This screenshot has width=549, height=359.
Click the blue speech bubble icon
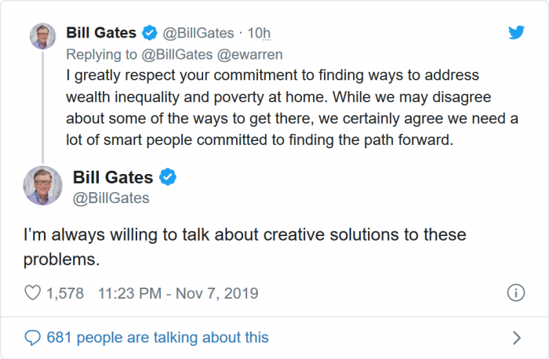[x=33, y=338]
